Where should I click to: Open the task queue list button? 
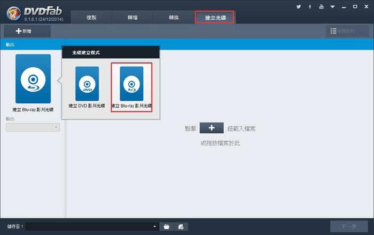pyautogui.click(x=347, y=31)
